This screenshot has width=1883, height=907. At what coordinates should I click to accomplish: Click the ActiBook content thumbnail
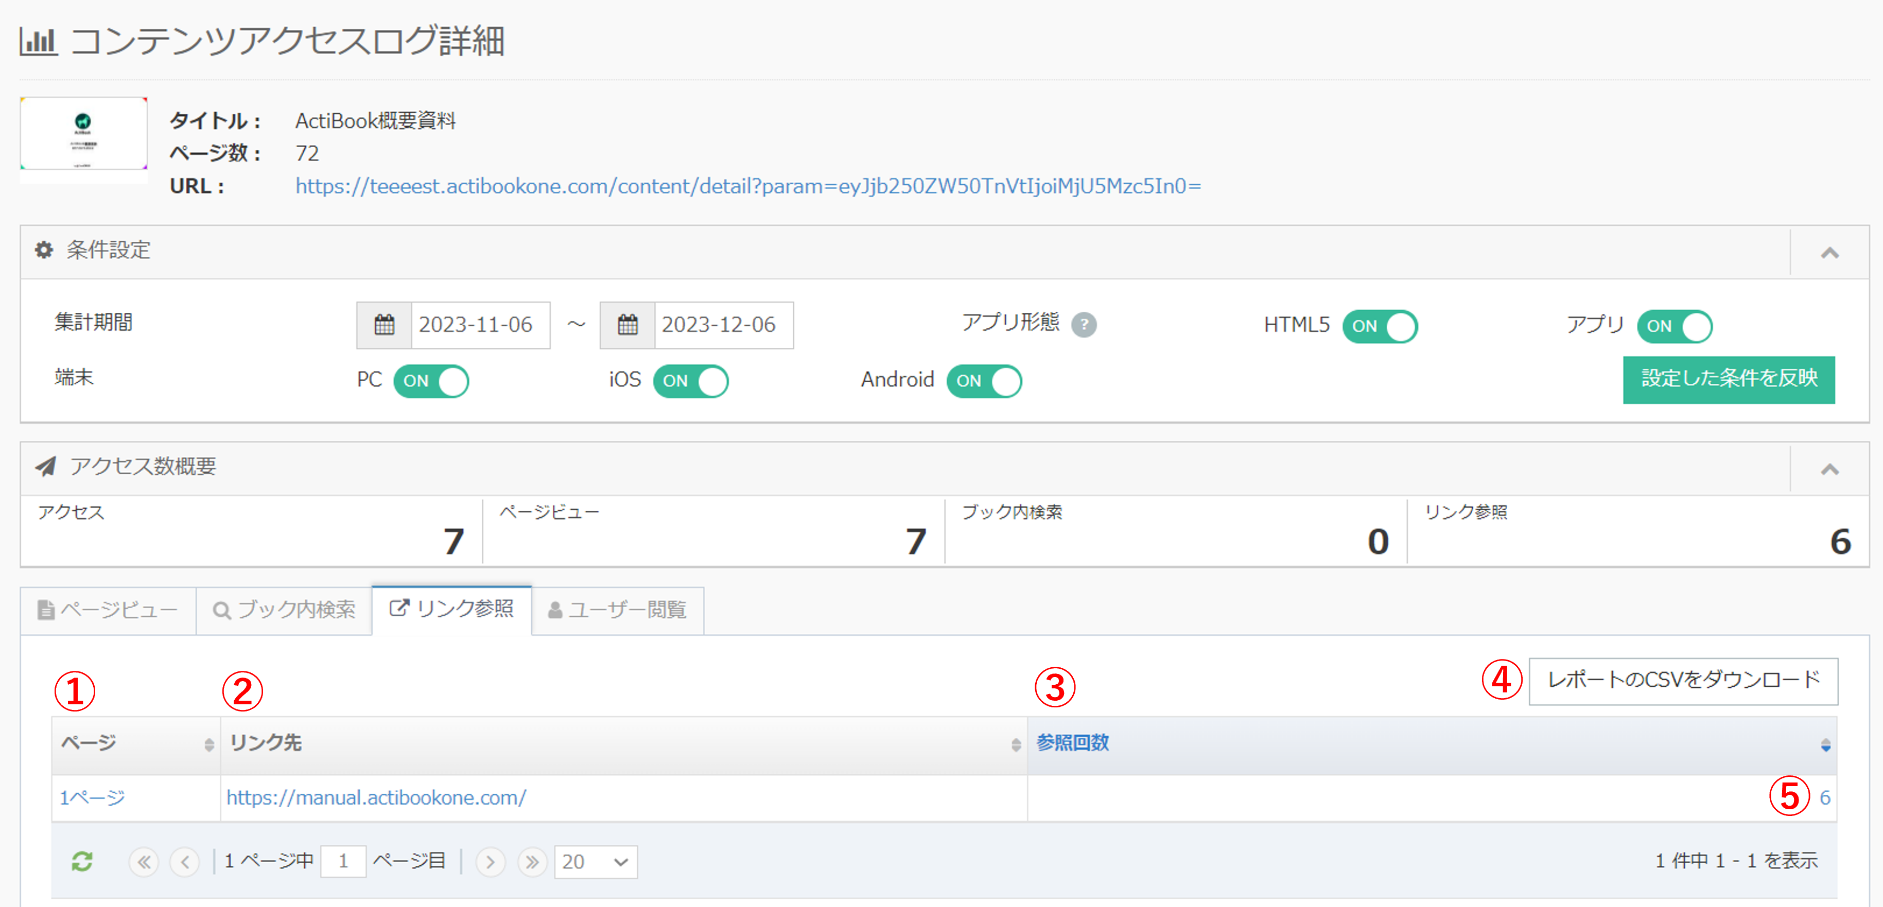83,134
